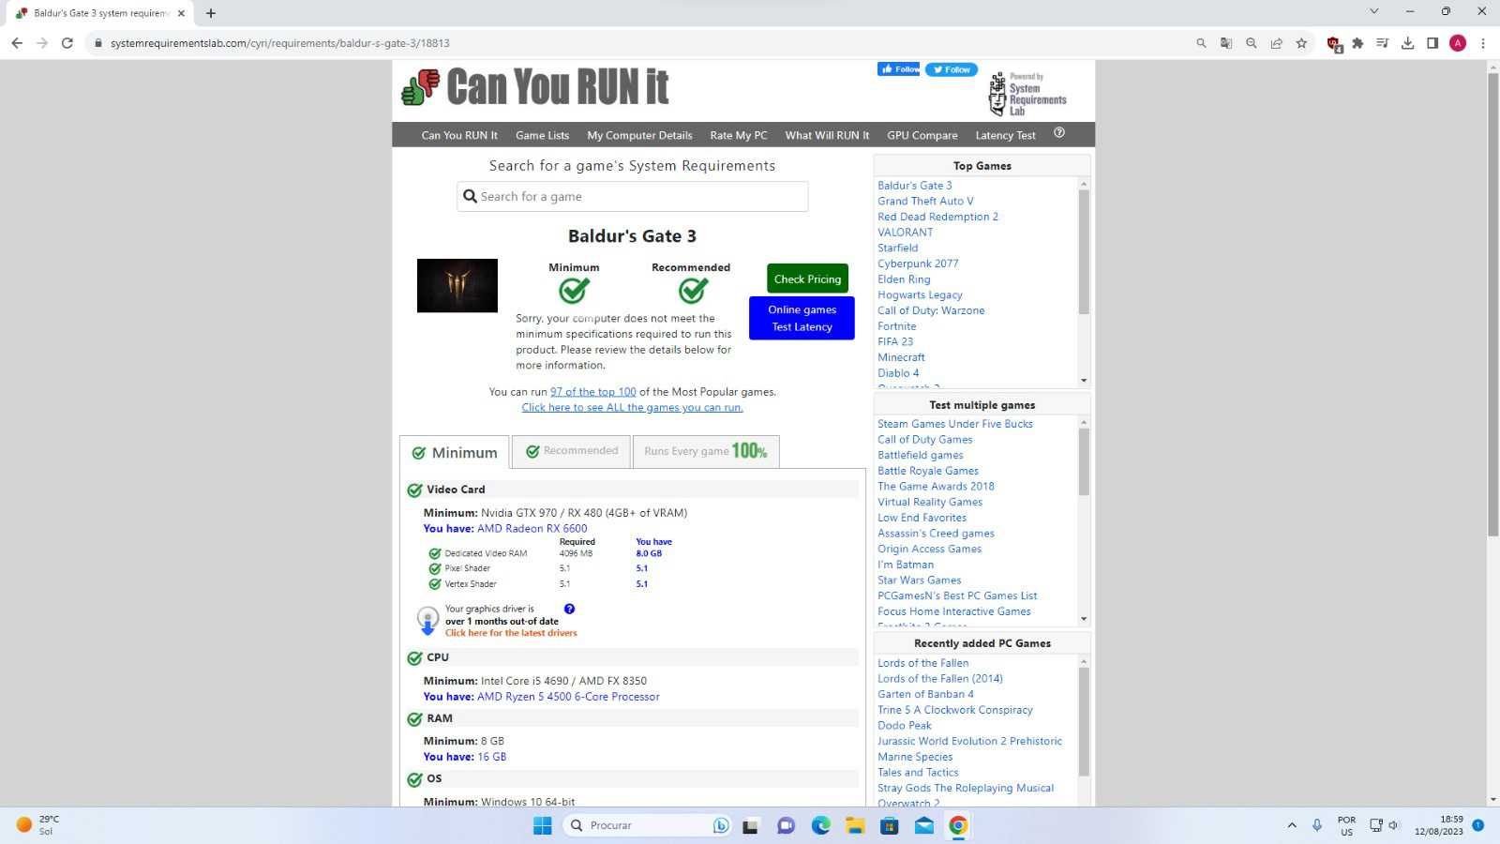Click the Facebook Follow button
The width and height of the screenshot is (1500, 844).
[x=898, y=69]
